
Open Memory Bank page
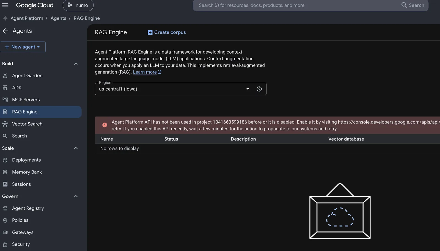[27, 172]
